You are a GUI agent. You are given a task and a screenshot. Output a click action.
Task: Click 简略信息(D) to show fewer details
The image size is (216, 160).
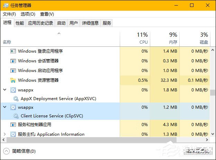20,151
